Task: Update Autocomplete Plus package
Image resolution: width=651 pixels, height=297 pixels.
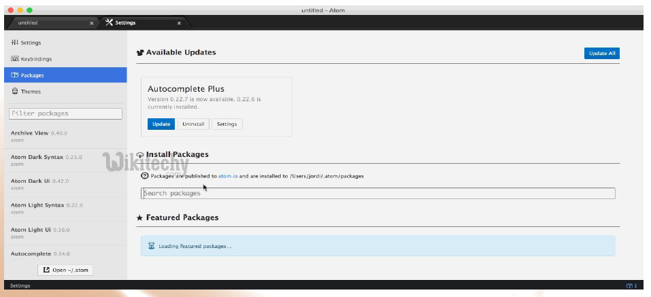Action: 161,124
